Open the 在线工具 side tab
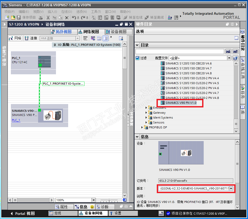The width and height of the screenshot is (248, 219). (243, 71)
